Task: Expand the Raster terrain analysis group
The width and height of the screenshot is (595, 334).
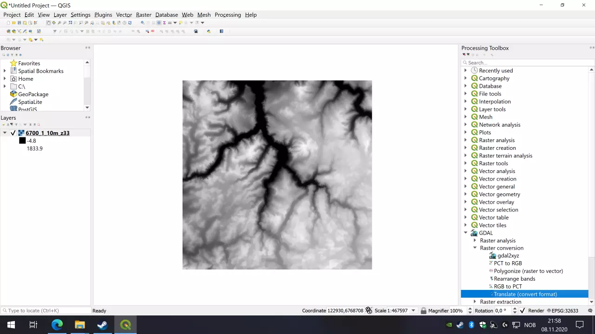Action: click(x=465, y=155)
